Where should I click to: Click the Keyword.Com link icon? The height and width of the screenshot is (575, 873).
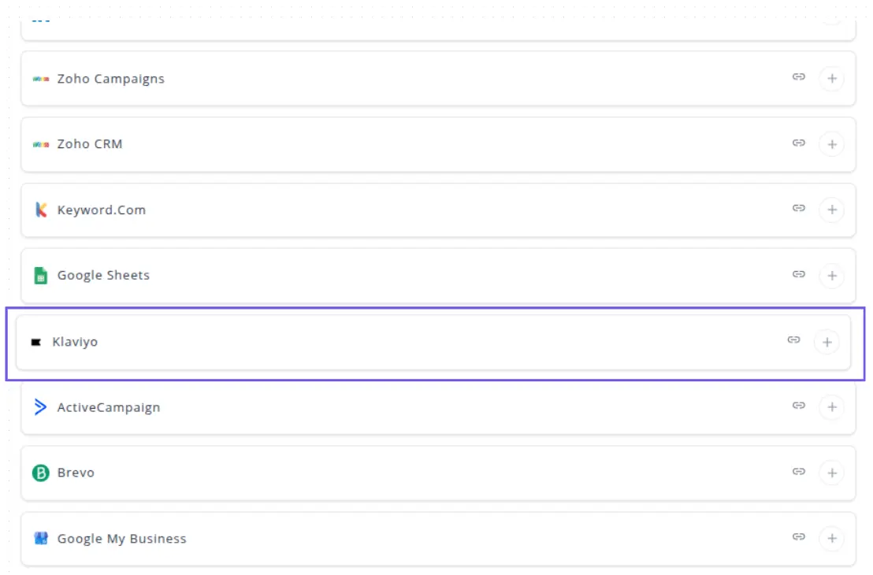pyautogui.click(x=799, y=208)
